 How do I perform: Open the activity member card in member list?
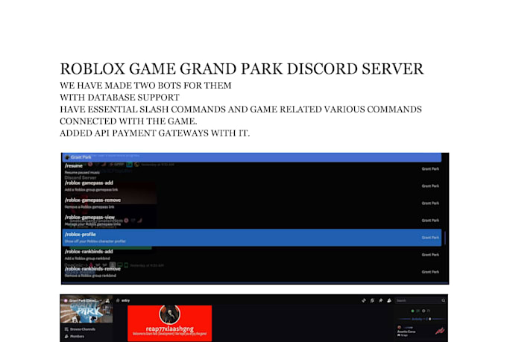pos(421,332)
